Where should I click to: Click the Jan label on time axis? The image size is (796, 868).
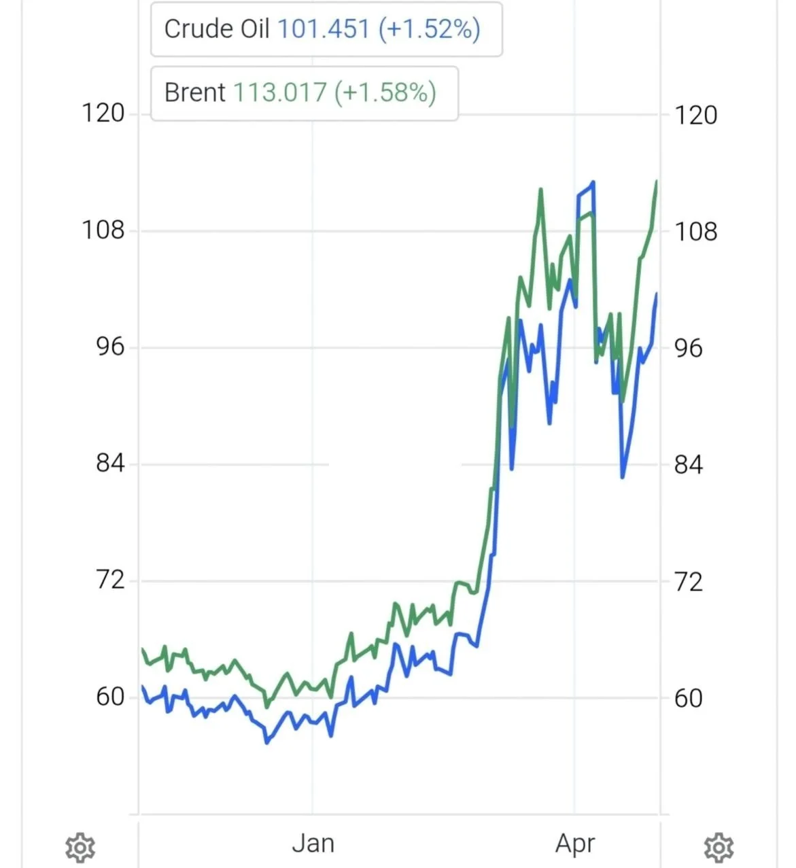(313, 844)
